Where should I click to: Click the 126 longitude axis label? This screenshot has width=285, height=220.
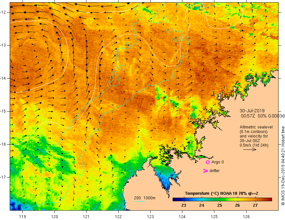(x=246, y=216)
